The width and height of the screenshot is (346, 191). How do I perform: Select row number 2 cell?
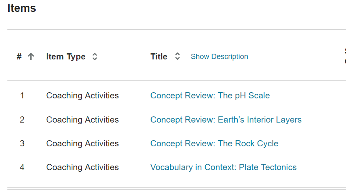pyautogui.click(x=22, y=120)
